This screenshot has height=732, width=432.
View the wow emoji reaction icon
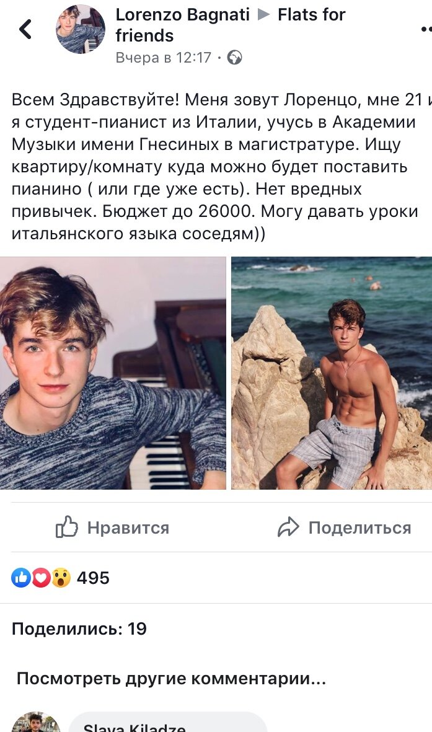coord(61,578)
